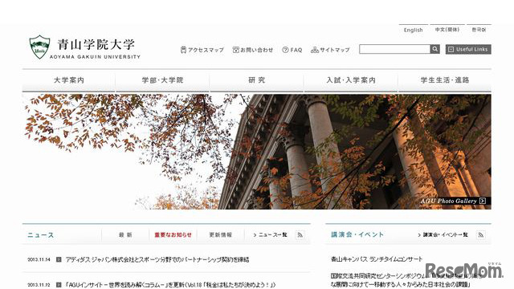Switch the site language to Korean
The height and width of the screenshot is (289, 514).
pos(479,30)
